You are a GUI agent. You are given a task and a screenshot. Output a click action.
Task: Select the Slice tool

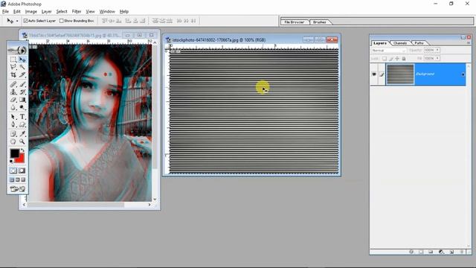click(22, 74)
